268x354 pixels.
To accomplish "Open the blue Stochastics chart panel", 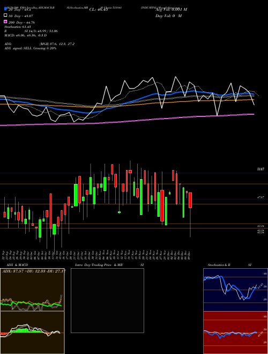I will [235, 290].
